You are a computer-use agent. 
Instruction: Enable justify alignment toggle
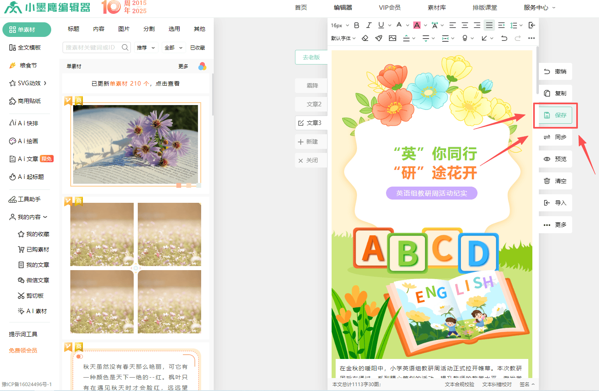[x=489, y=25]
